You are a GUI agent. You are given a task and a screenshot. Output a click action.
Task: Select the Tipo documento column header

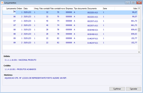pos(80,9)
